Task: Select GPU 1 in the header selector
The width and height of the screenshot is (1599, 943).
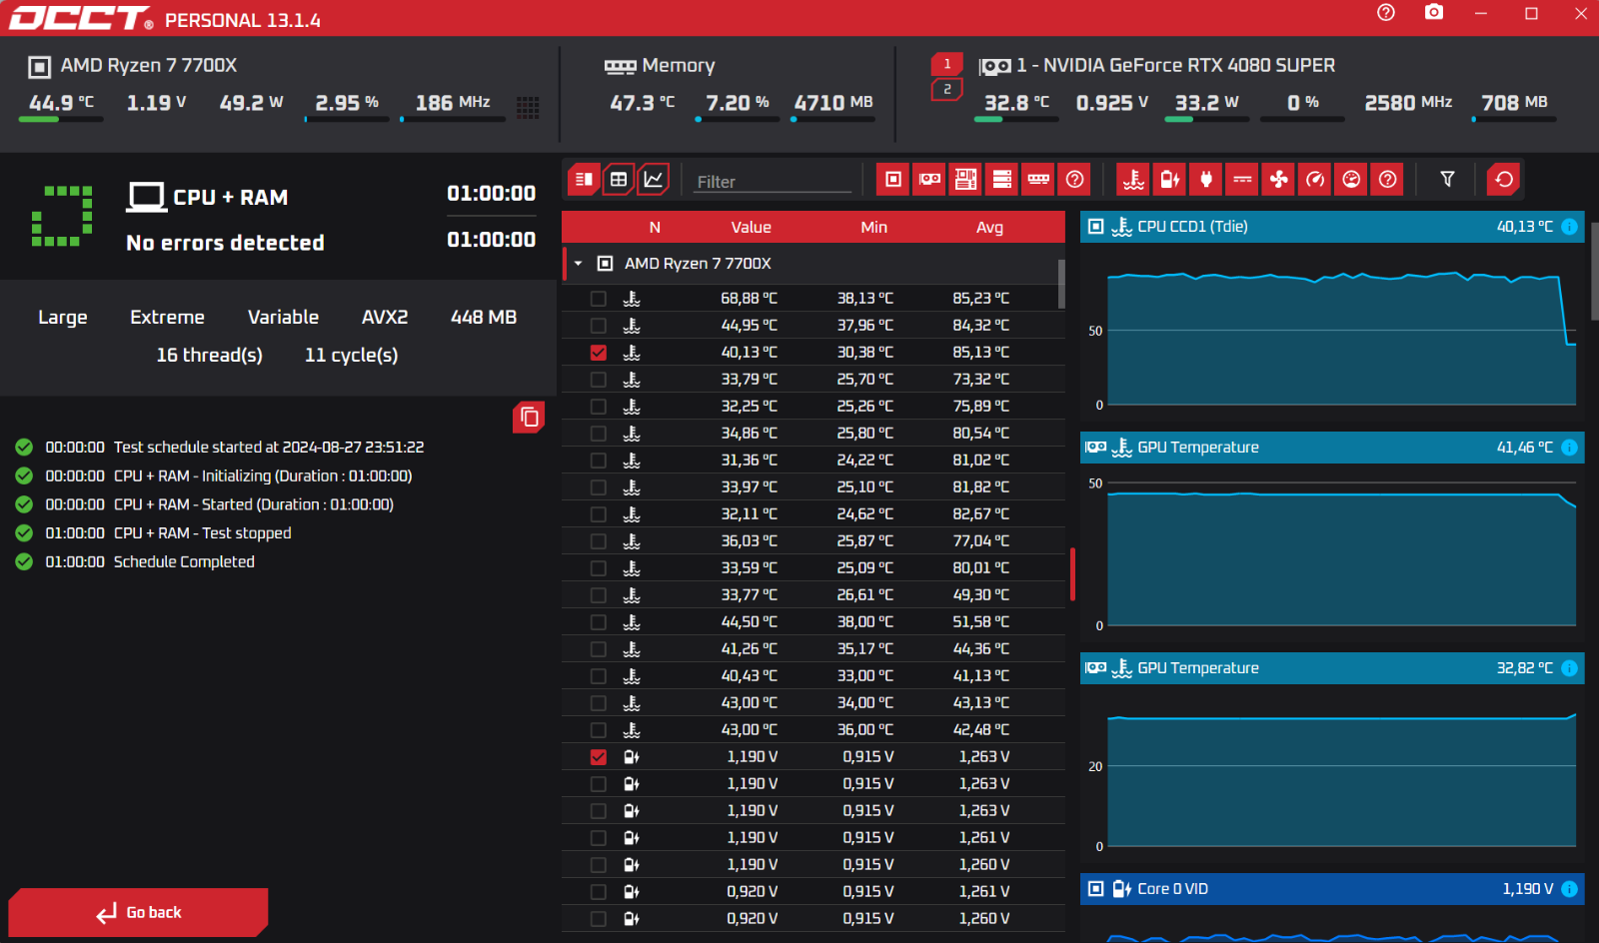Action: coord(946,64)
